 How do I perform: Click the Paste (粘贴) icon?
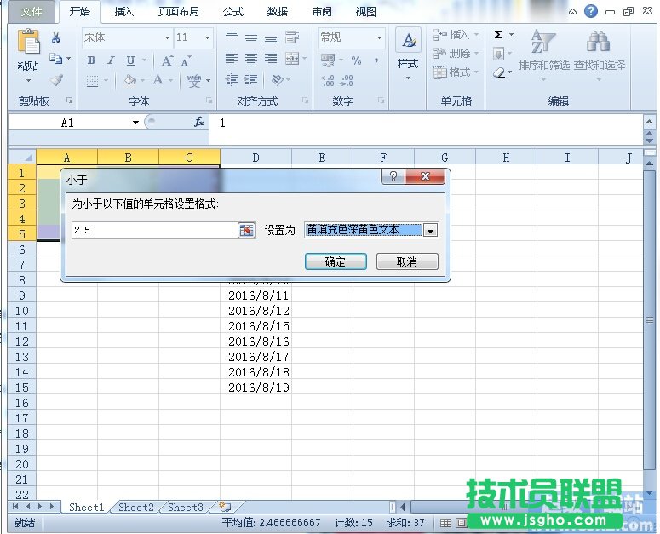[28, 44]
